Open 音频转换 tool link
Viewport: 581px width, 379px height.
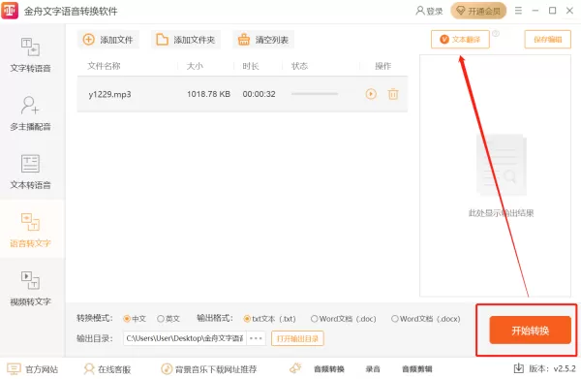(x=329, y=369)
